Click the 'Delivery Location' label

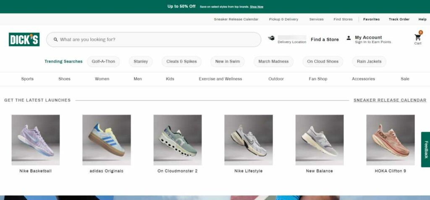[292, 42]
